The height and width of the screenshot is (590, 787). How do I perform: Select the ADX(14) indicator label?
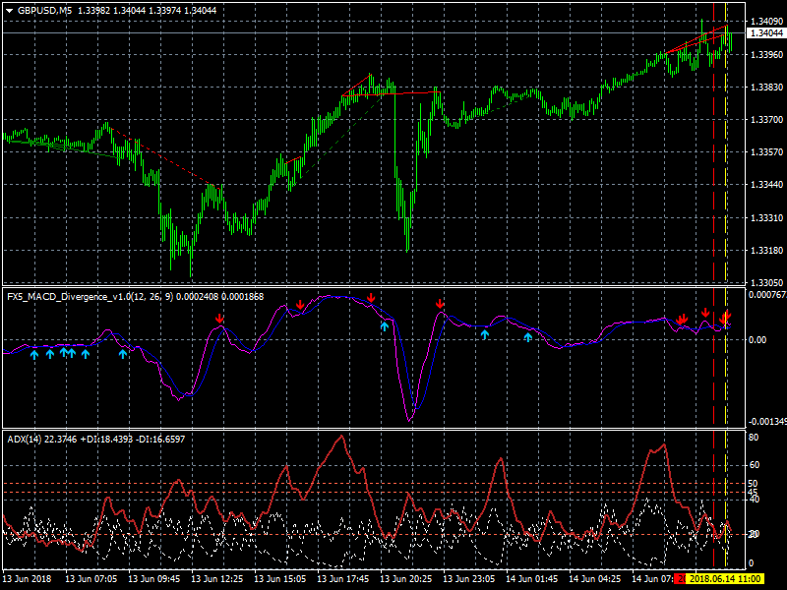(24, 439)
